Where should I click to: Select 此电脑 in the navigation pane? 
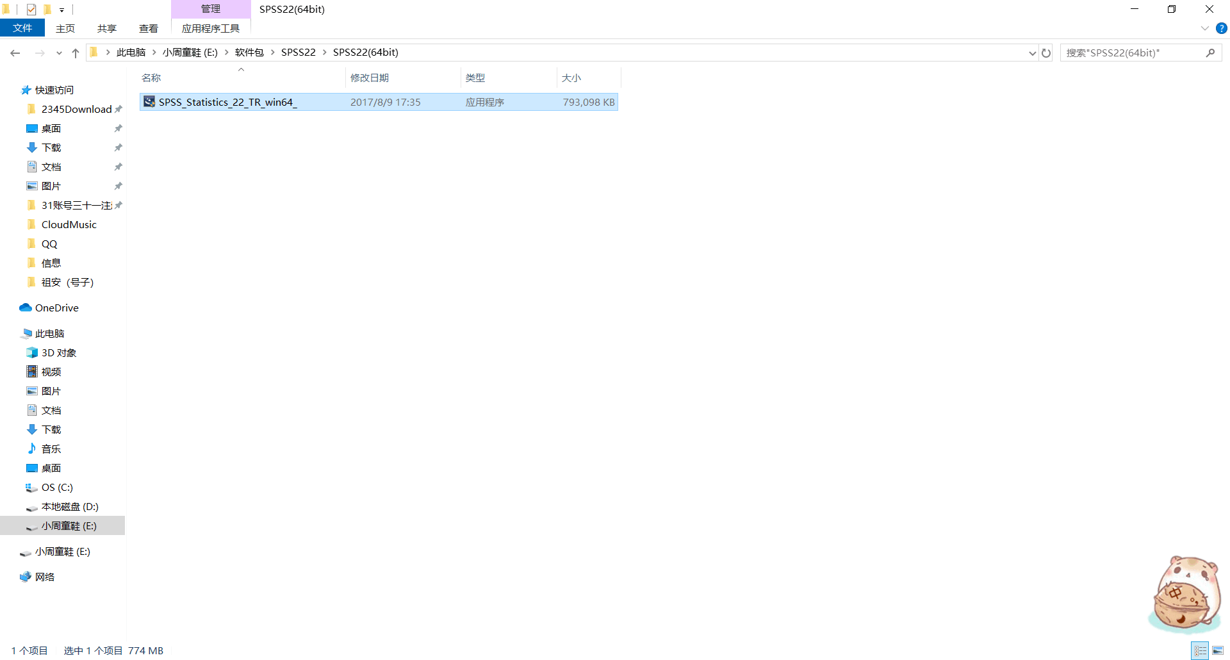point(49,334)
